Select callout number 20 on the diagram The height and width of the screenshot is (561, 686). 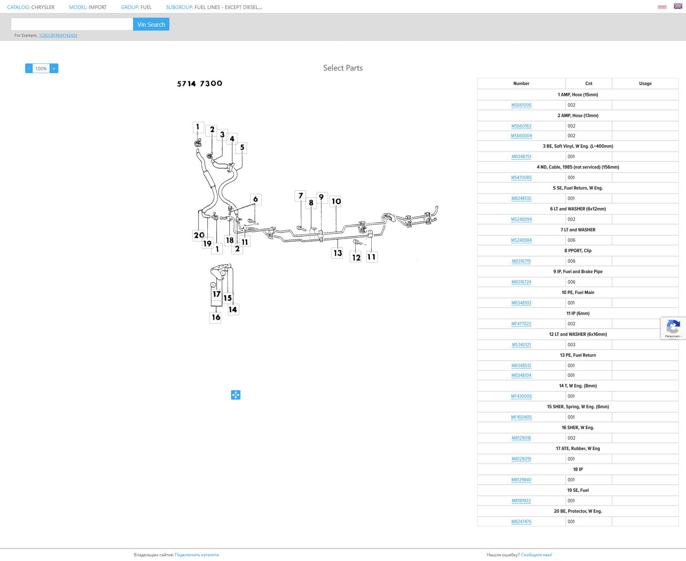(x=199, y=235)
